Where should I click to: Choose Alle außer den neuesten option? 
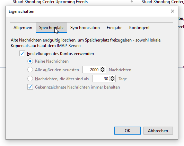pos(30,70)
